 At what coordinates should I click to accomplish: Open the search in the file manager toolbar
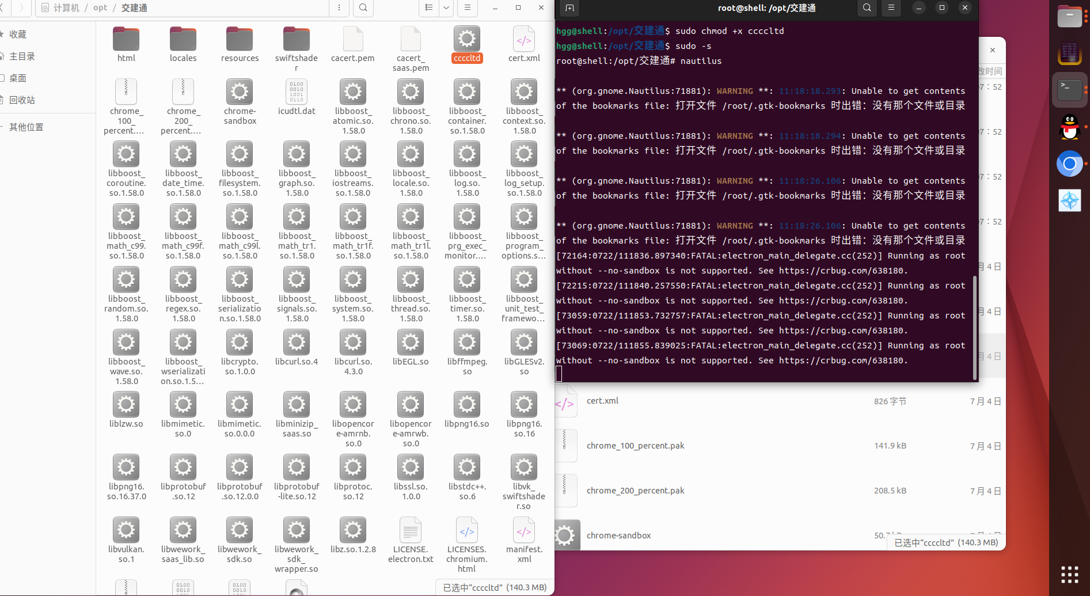click(363, 7)
